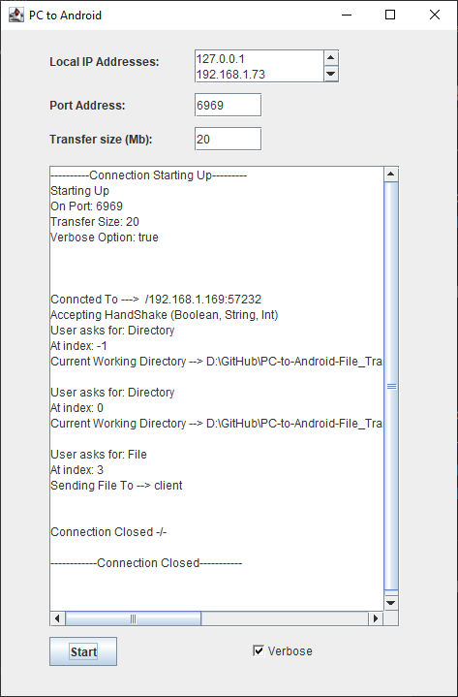Click 'Verbose Option: true' log line
The width and height of the screenshot is (458, 697).
(105, 237)
